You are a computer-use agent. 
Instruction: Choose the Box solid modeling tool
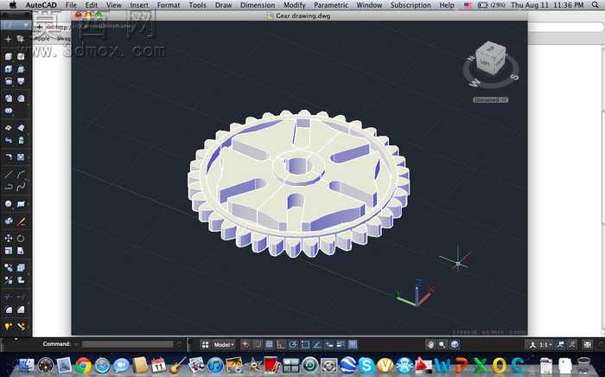[x=9, y=57]
